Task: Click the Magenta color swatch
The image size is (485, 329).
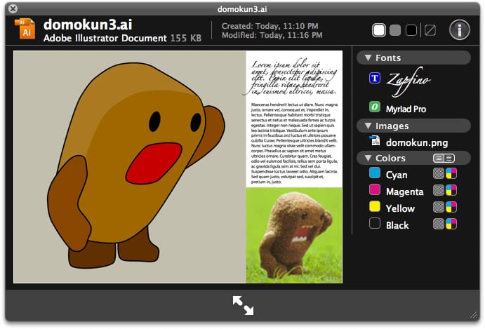Action: coord(375,189)
